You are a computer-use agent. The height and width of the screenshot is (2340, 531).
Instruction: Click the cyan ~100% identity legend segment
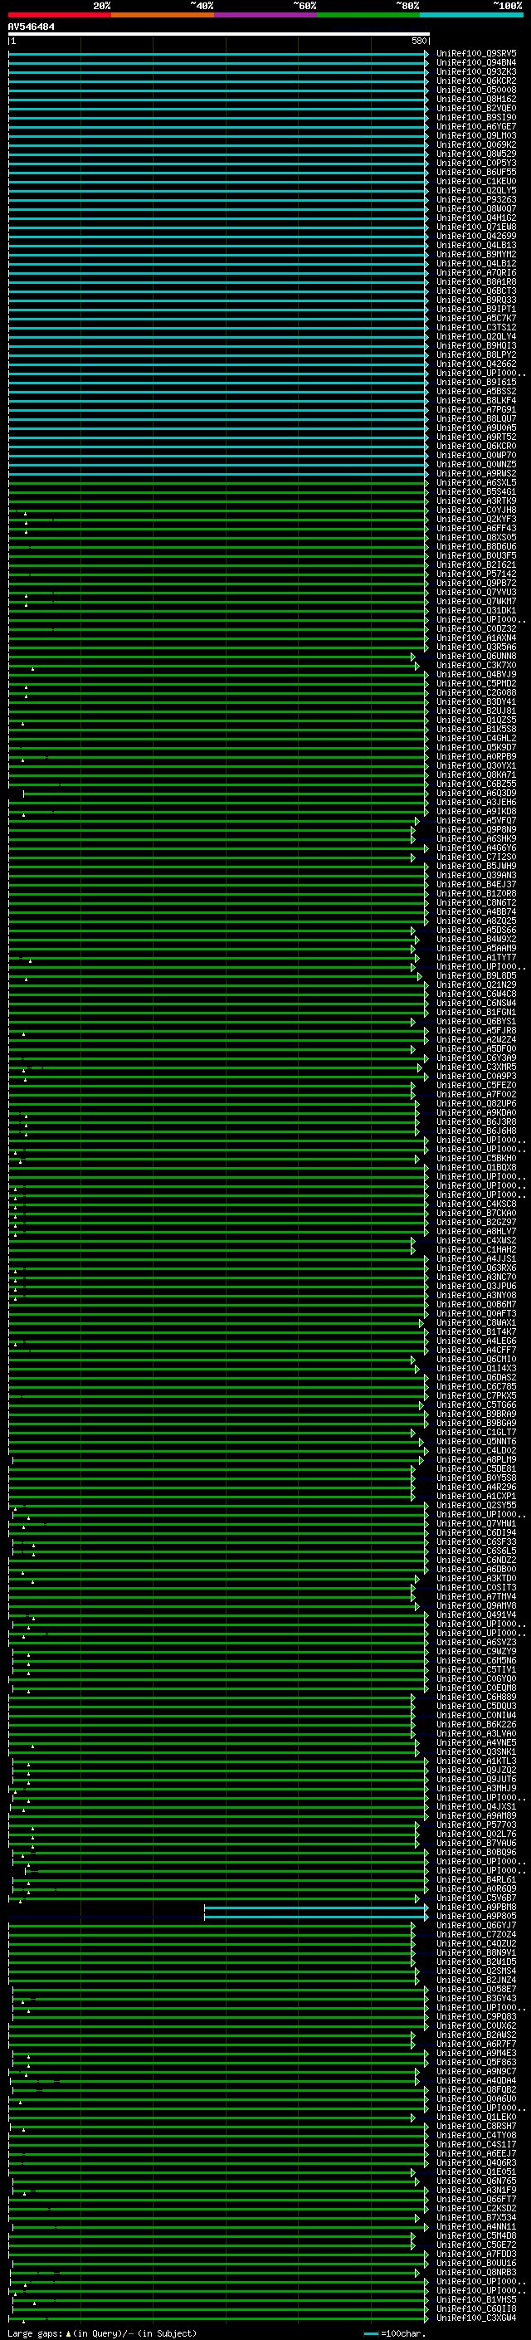tap(471, 15)
